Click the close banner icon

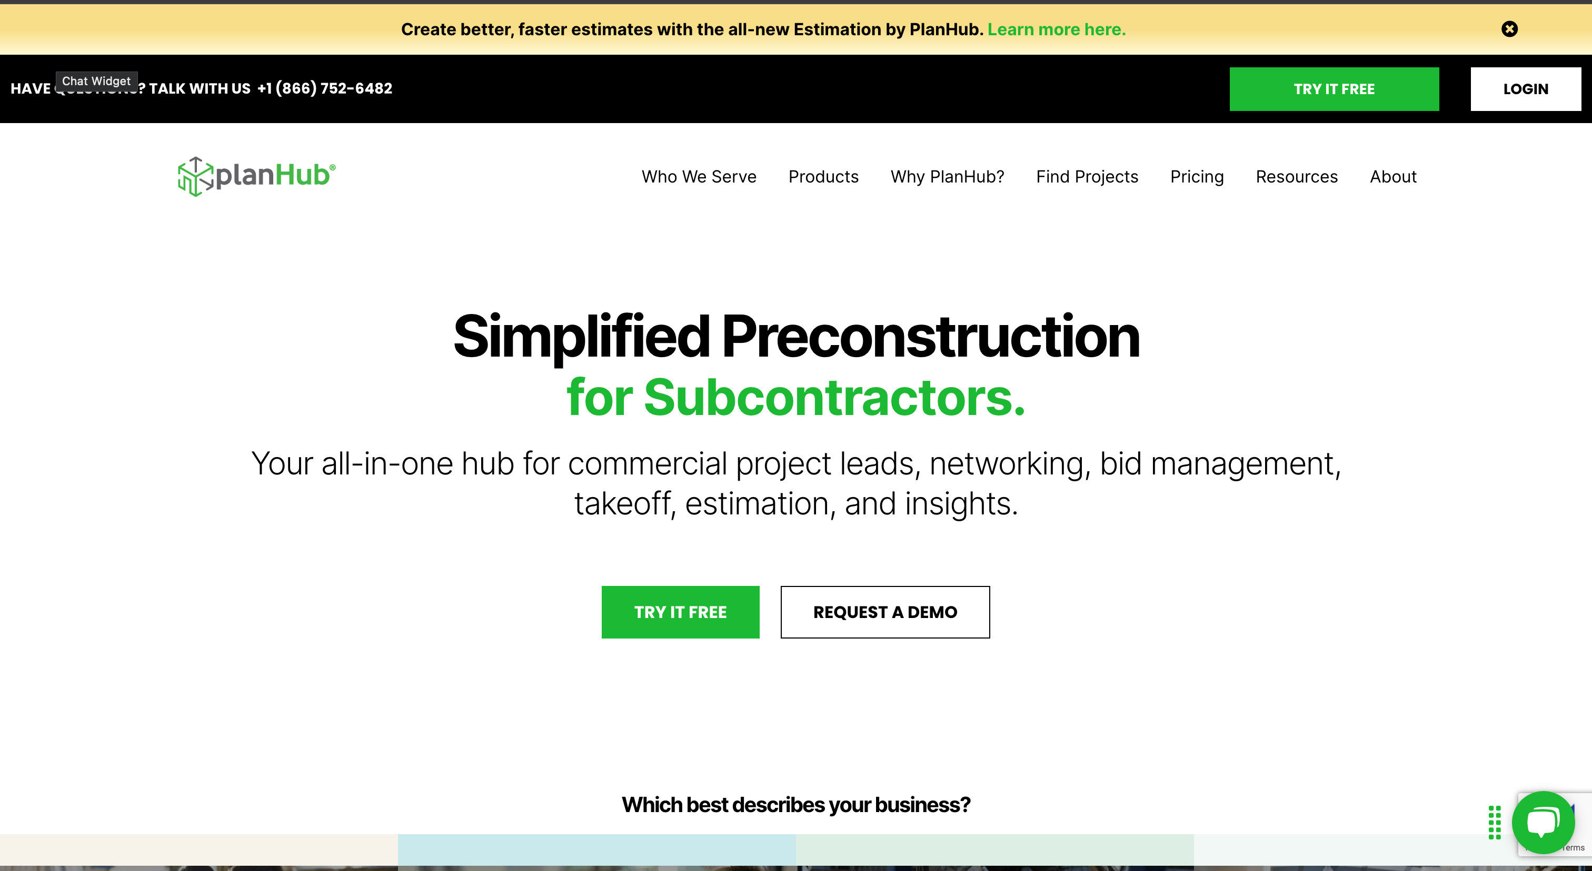(1509, 29)
